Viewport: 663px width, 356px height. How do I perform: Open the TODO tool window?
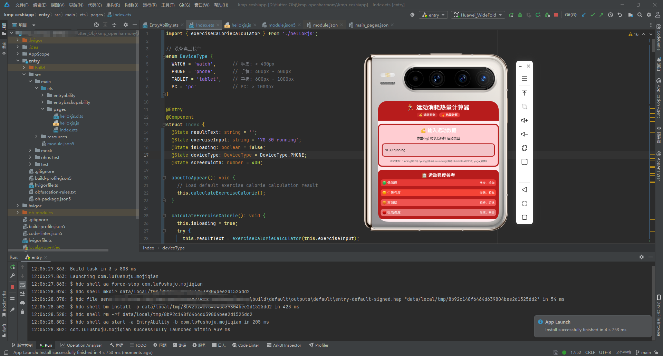138,345
